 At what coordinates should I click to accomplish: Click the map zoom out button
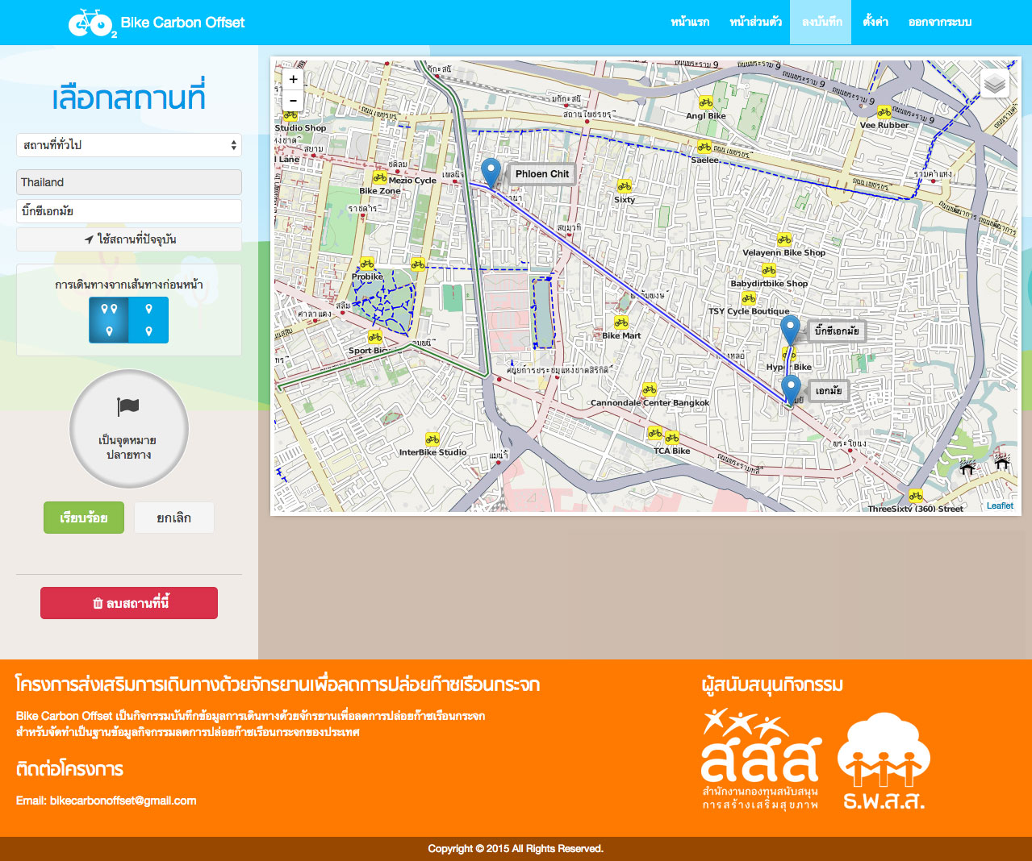[293, 101]
